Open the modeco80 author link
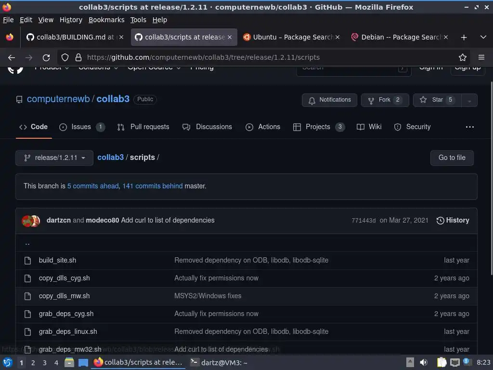This screenshot has width=493, height=370. tap(103, 220)
